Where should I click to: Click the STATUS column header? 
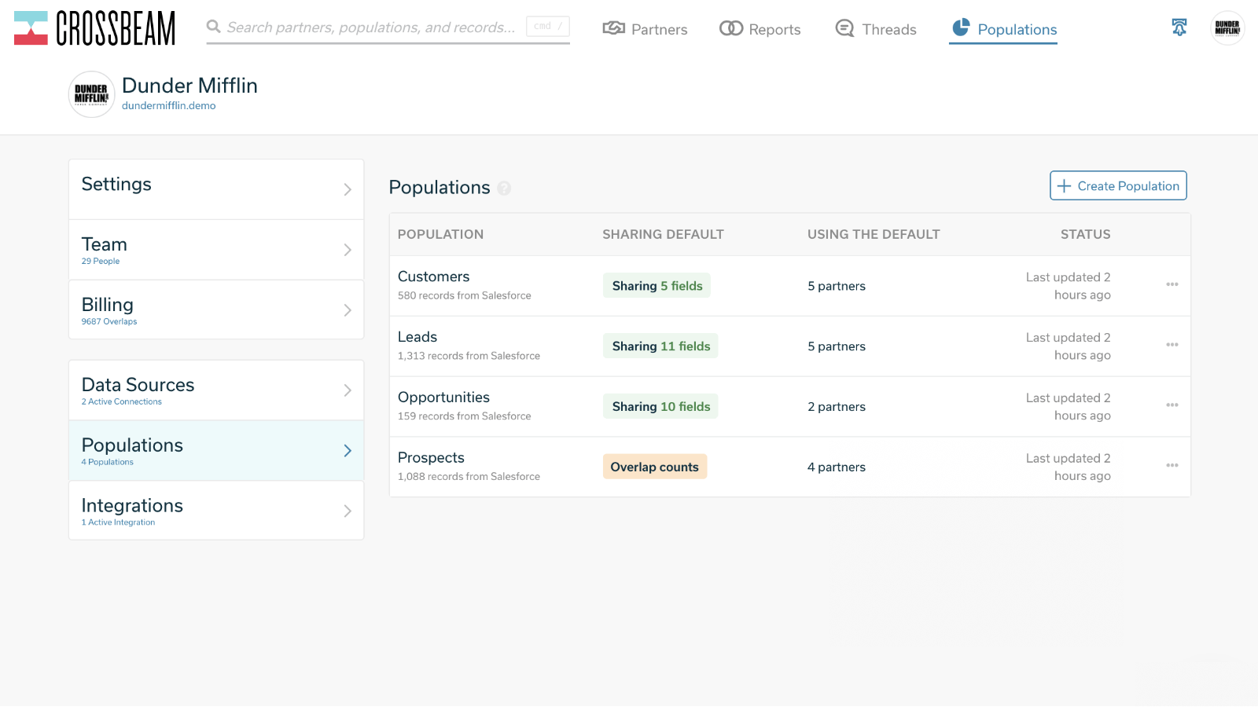point(1085,234)
